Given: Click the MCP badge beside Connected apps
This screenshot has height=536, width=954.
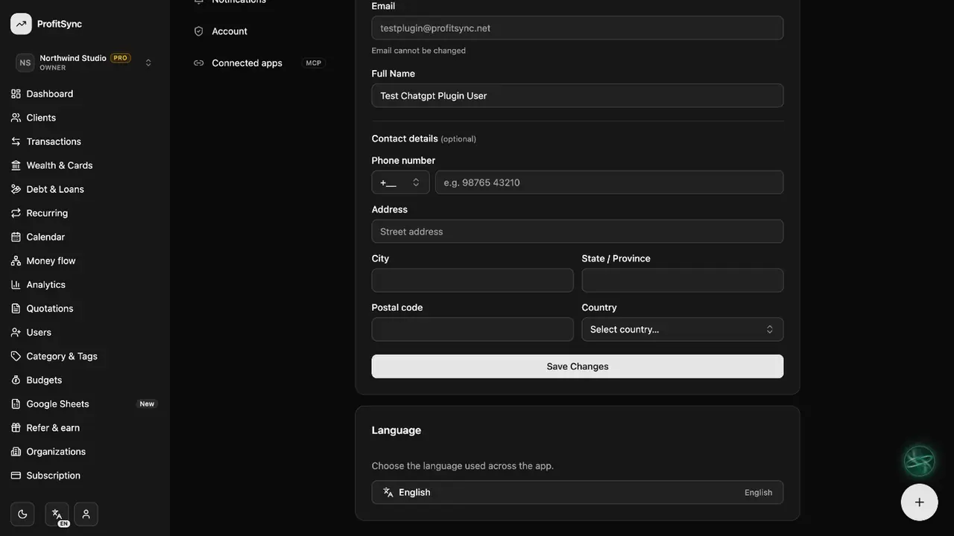Looking at the screenshot, I should point(314,63).
